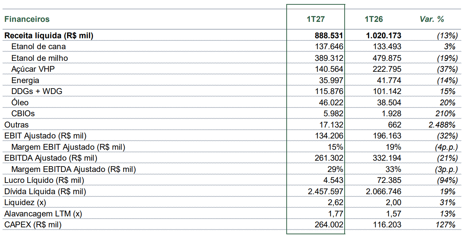
Task: Click the 'Var. %' column header
Action: point(432,19)
